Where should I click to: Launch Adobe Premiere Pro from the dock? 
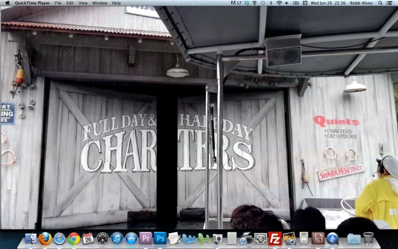click(x=146, y=238)
